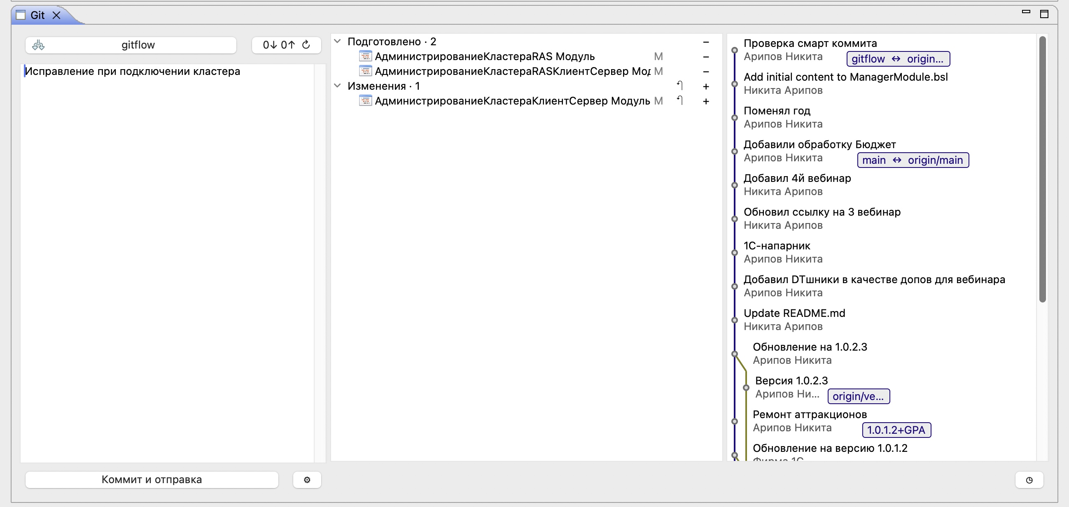
Task: Close the Git tab
Action: coord(57,15)
